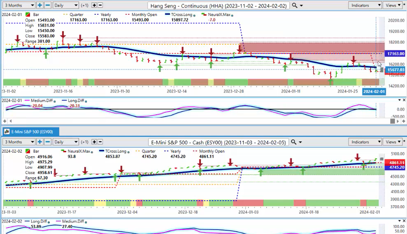
Task: Open Medium.Diff settings dot in E-Mini subpanel
Action: pyautogui.click(x=85, y=222)
